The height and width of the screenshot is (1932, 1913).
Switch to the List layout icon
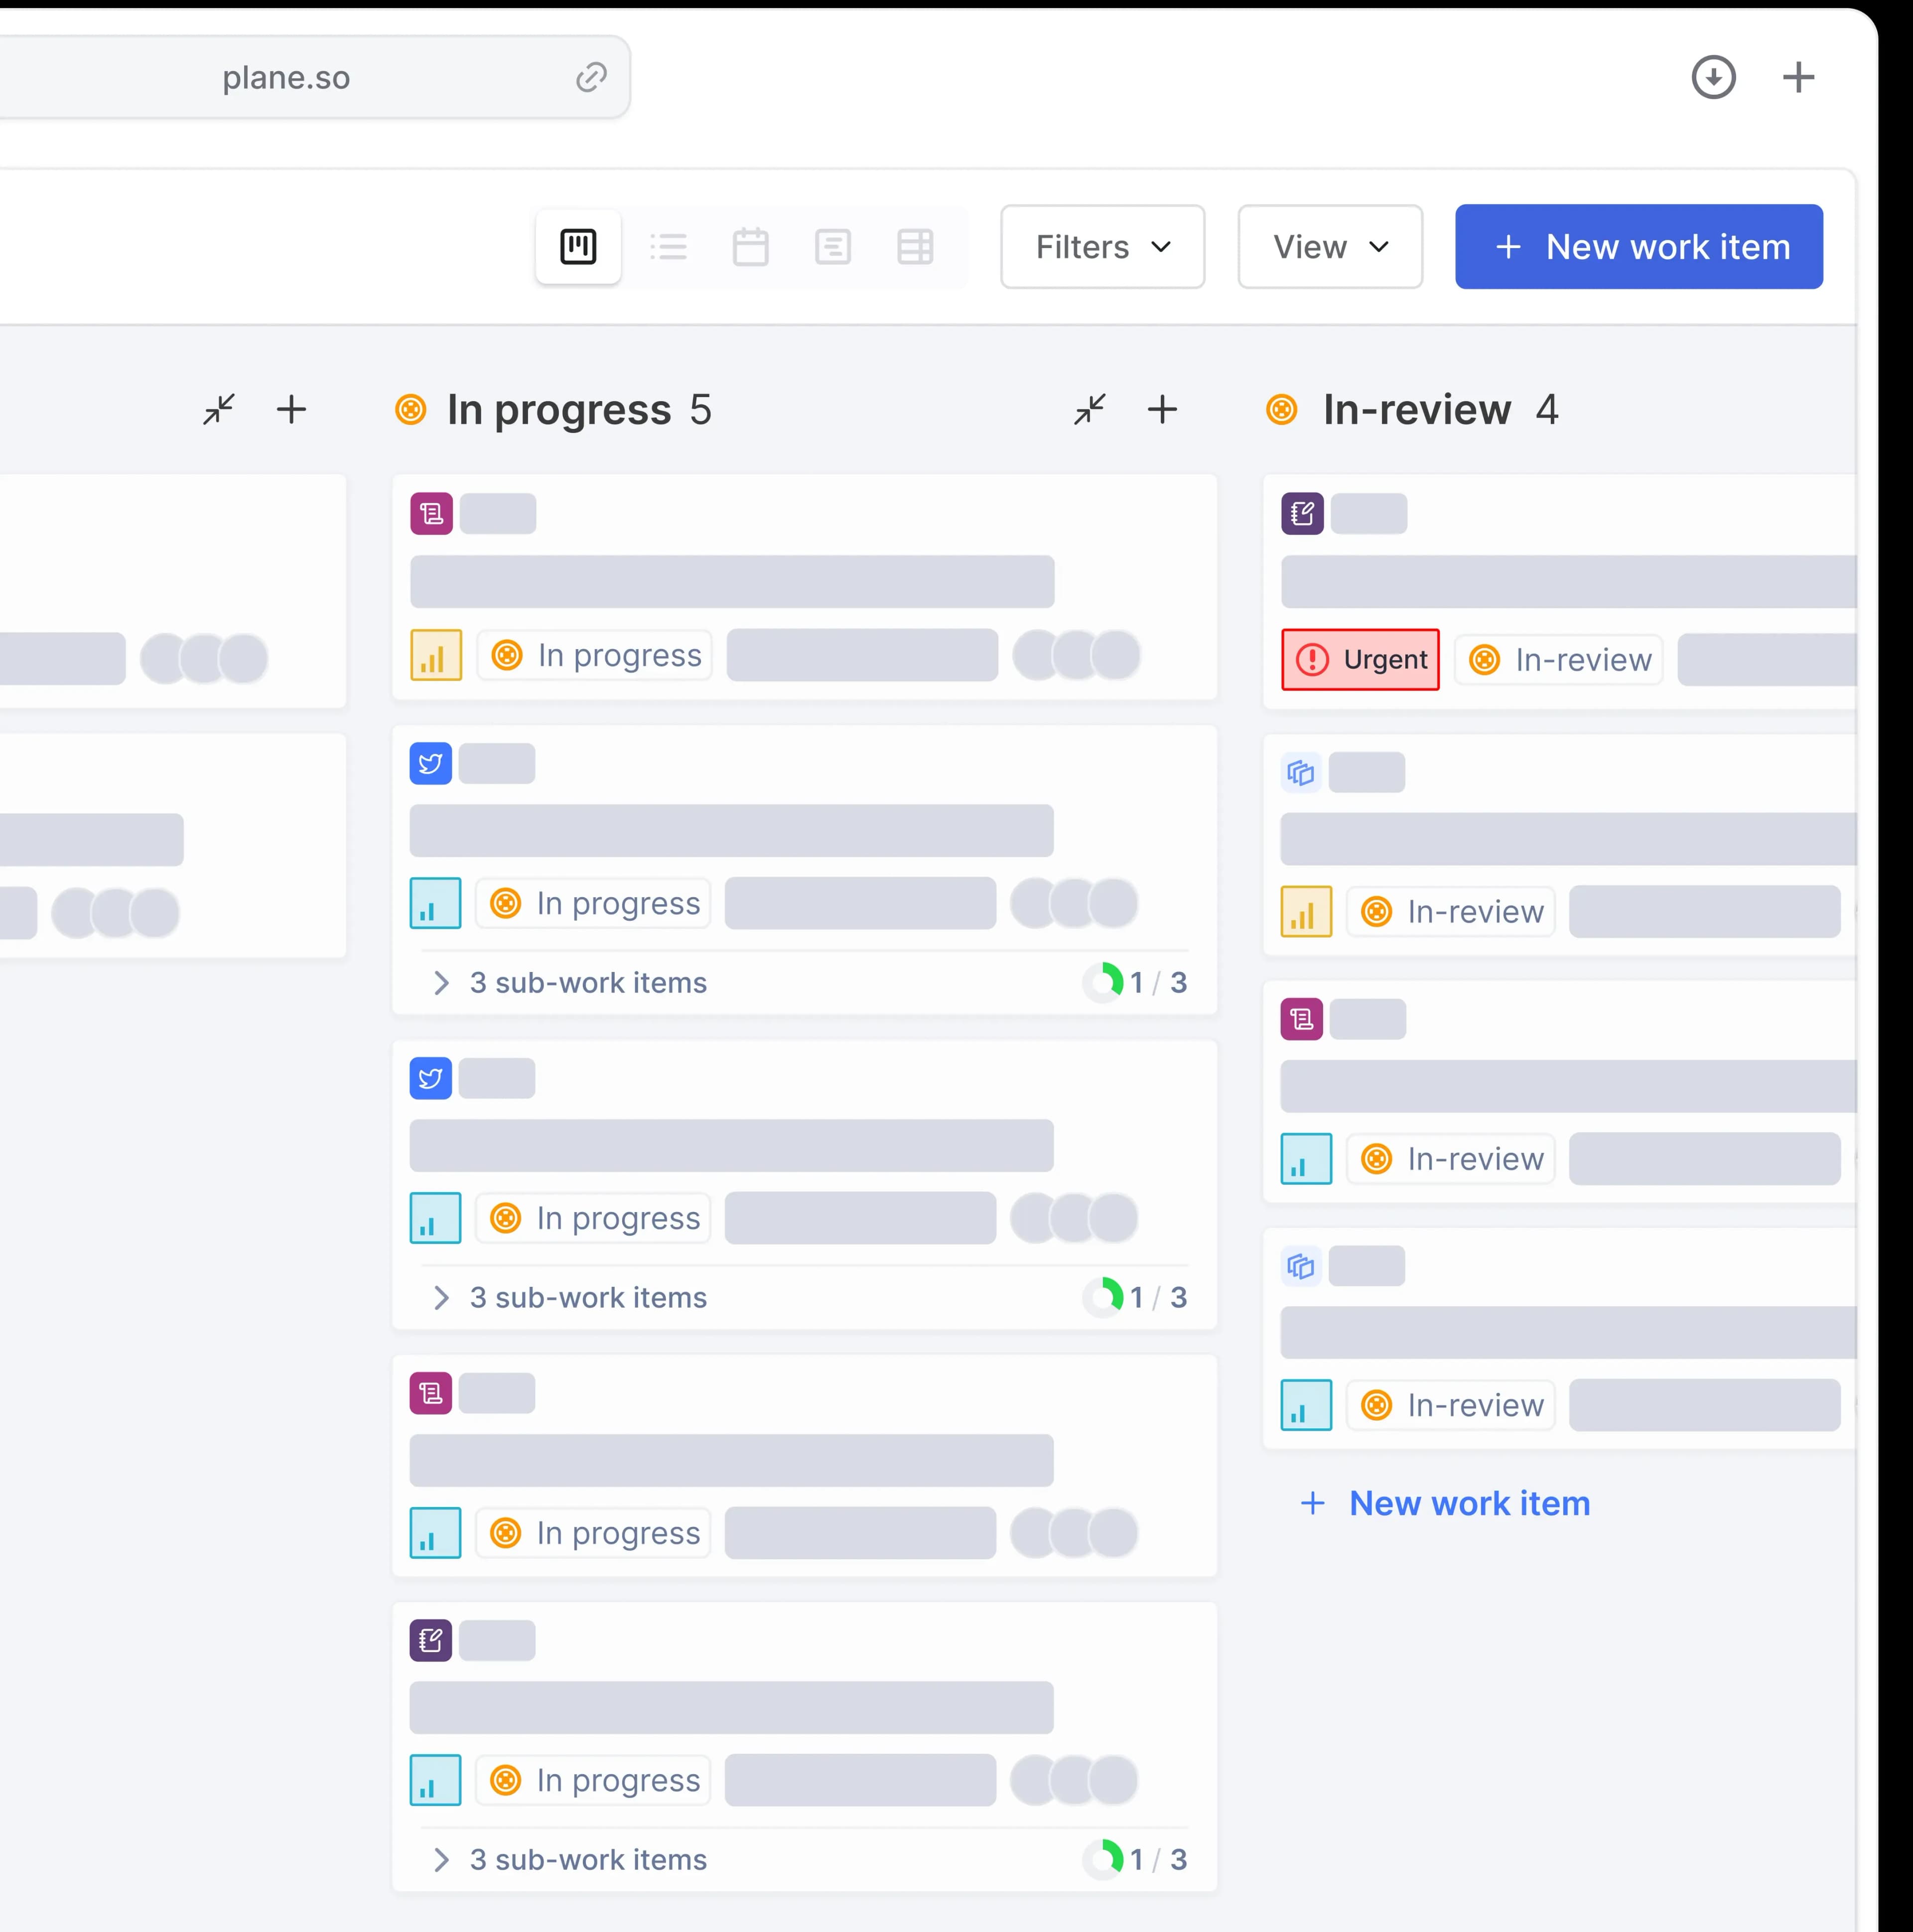(669, 247)
